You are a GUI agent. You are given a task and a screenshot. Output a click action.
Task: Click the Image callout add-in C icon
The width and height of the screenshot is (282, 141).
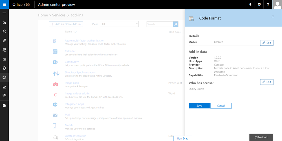coord(55,95)
